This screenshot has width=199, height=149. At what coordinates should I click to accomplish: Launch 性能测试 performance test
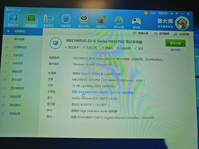click(x=66, y=21)
